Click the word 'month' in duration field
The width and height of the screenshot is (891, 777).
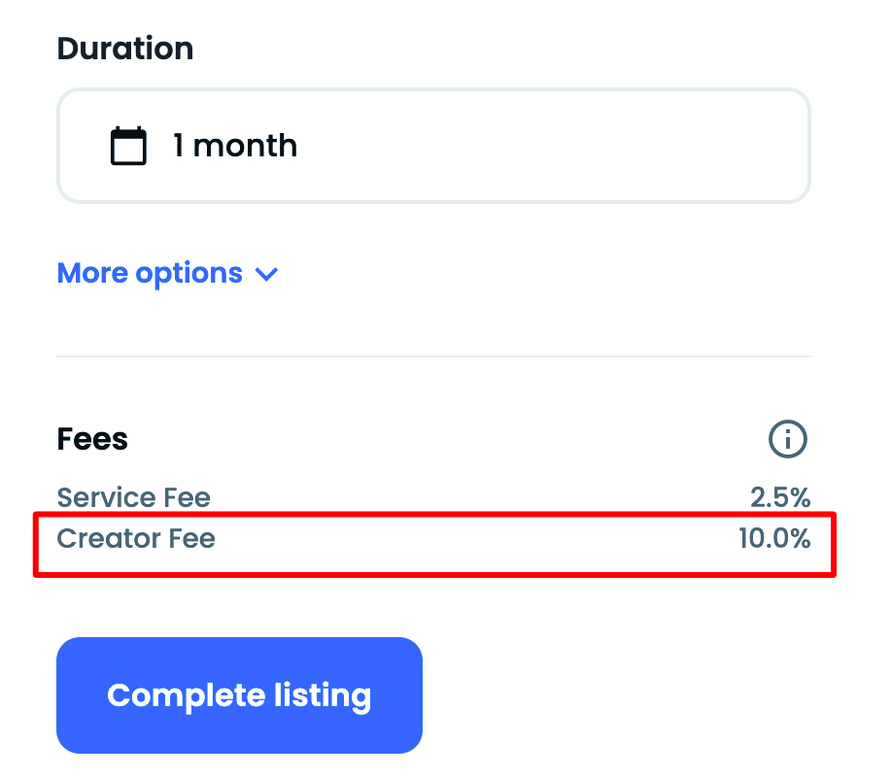pos(245,146)
